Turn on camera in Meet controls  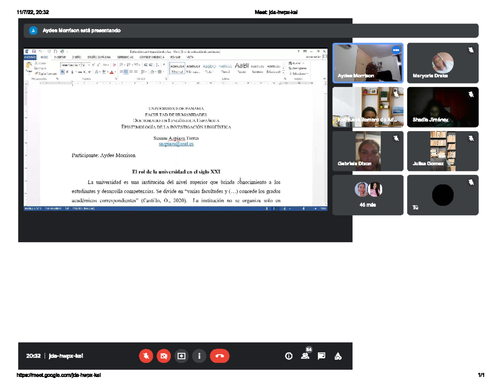click(x=164, y=356)
